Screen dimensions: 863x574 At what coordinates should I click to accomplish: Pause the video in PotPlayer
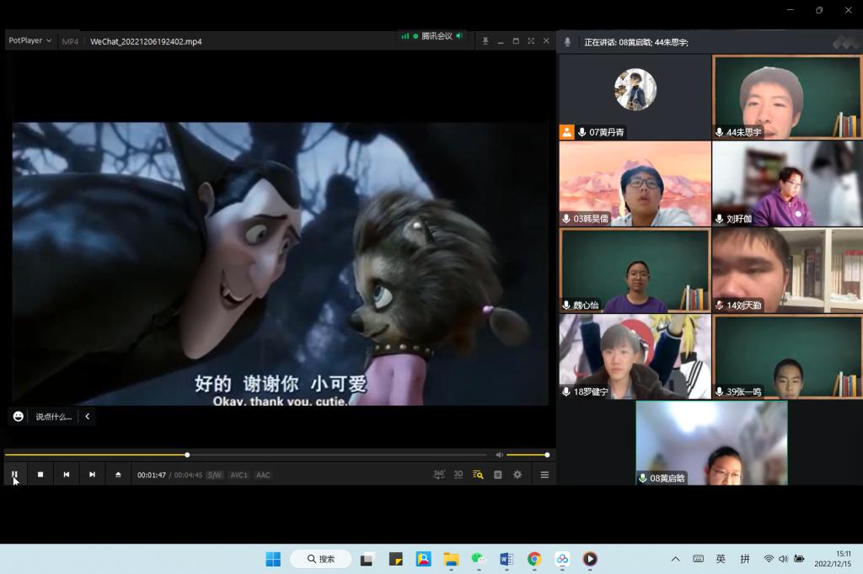click(14, 475)
